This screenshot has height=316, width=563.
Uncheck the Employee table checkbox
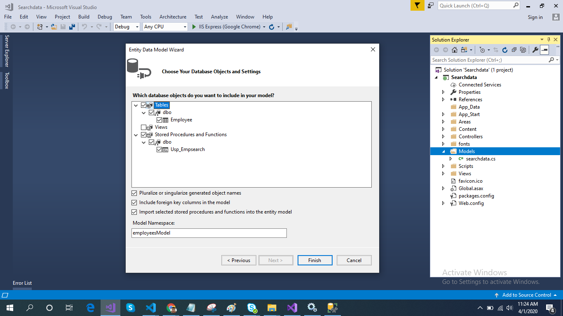click(x=160, y=120)
